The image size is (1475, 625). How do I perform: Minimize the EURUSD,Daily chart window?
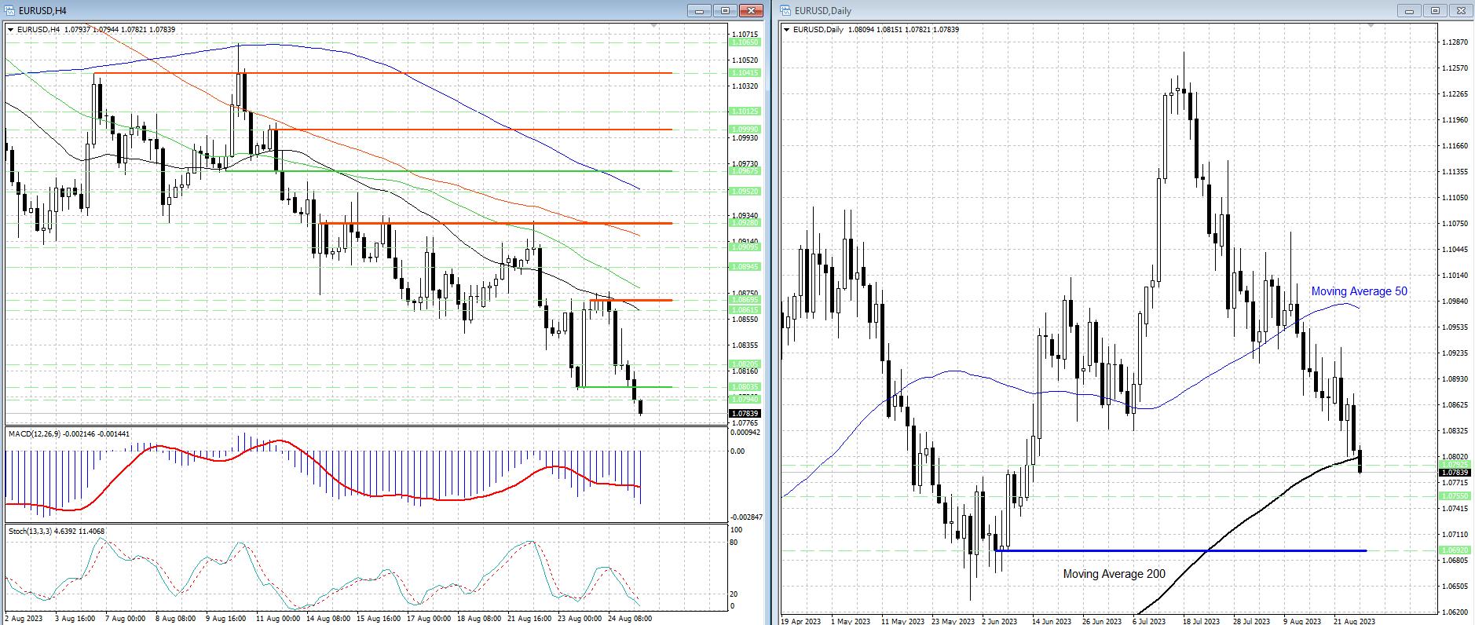point(1409,10)
